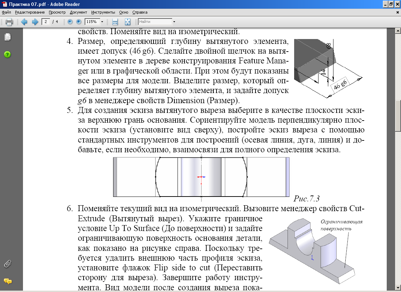
Task: Go to previous page arrow
Action: tap(24, 22)
